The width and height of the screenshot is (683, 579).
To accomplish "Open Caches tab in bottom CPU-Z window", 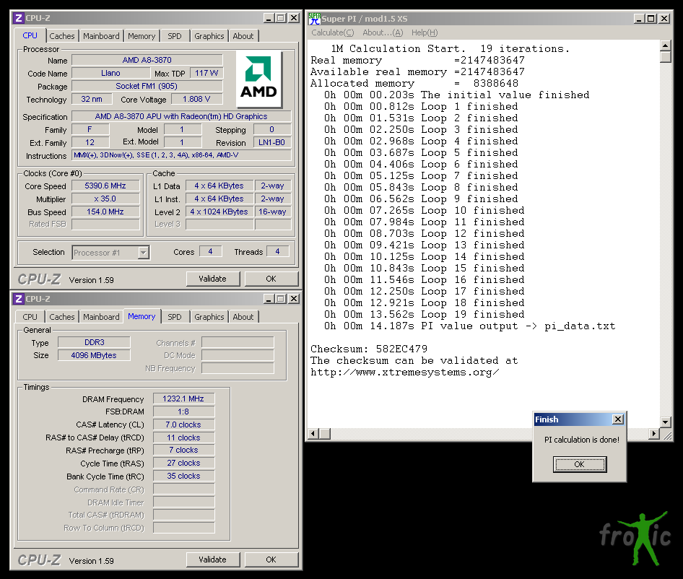I will pyautogui.click(x=62, y=317).
